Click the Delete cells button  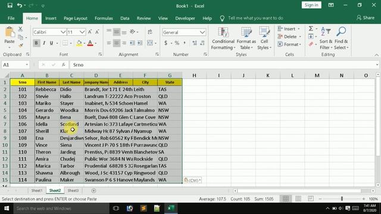click(x=289, y=36)
